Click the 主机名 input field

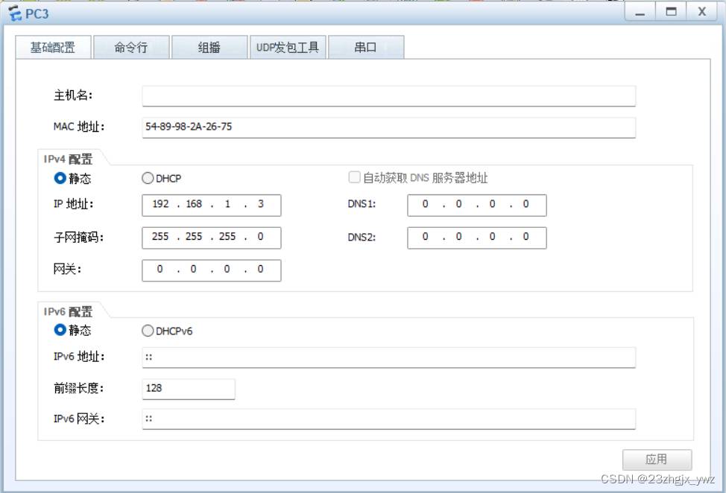click(x=388, y=96)
